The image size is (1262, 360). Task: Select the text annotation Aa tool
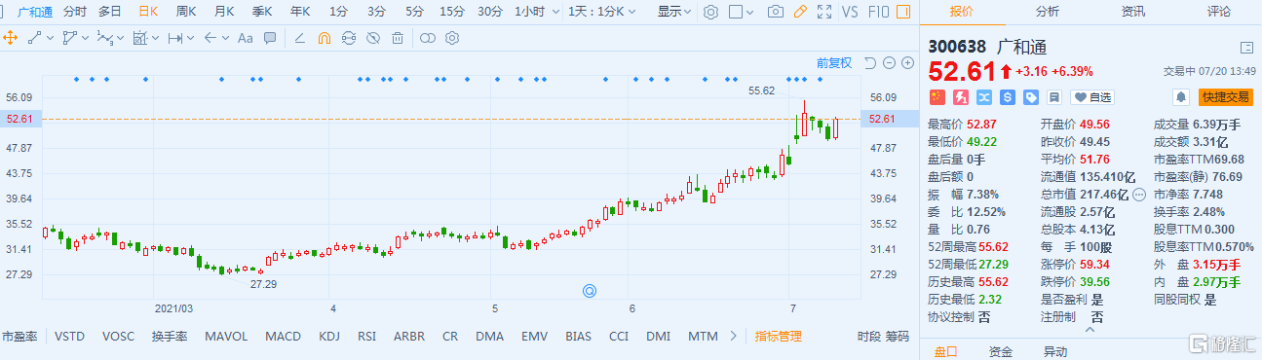tap(245, 38)
